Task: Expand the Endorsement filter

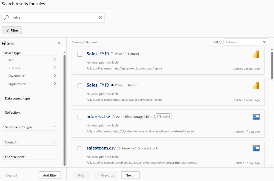Action: click(3, 157)
